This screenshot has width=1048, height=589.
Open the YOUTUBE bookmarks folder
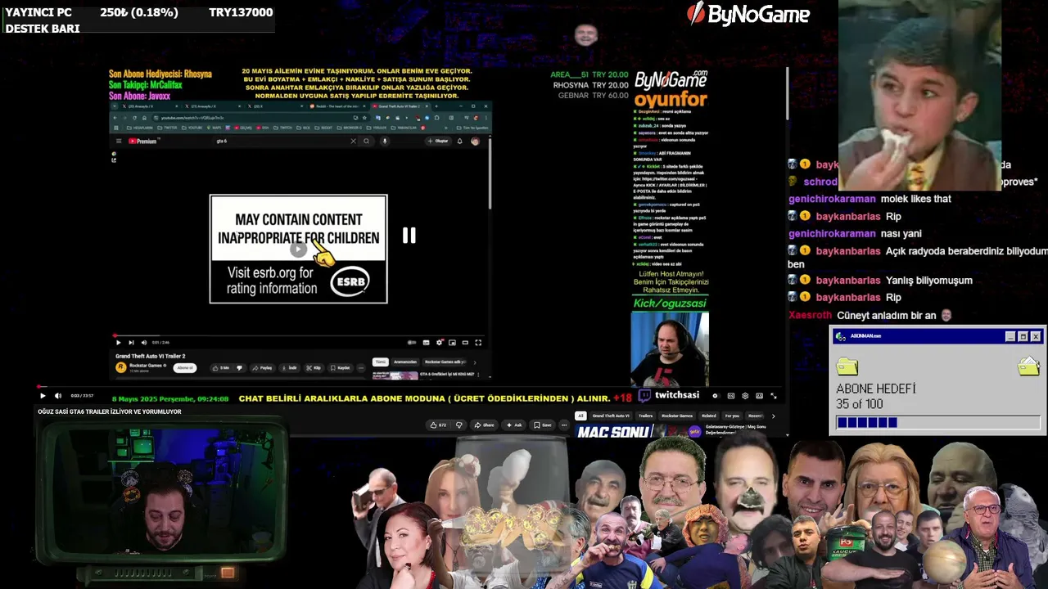(x=193, y=128)
